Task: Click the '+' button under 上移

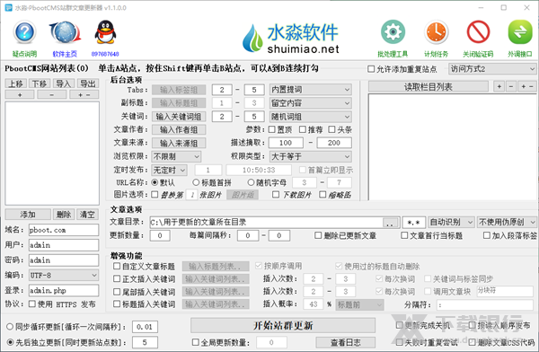Action: (20, 94)
